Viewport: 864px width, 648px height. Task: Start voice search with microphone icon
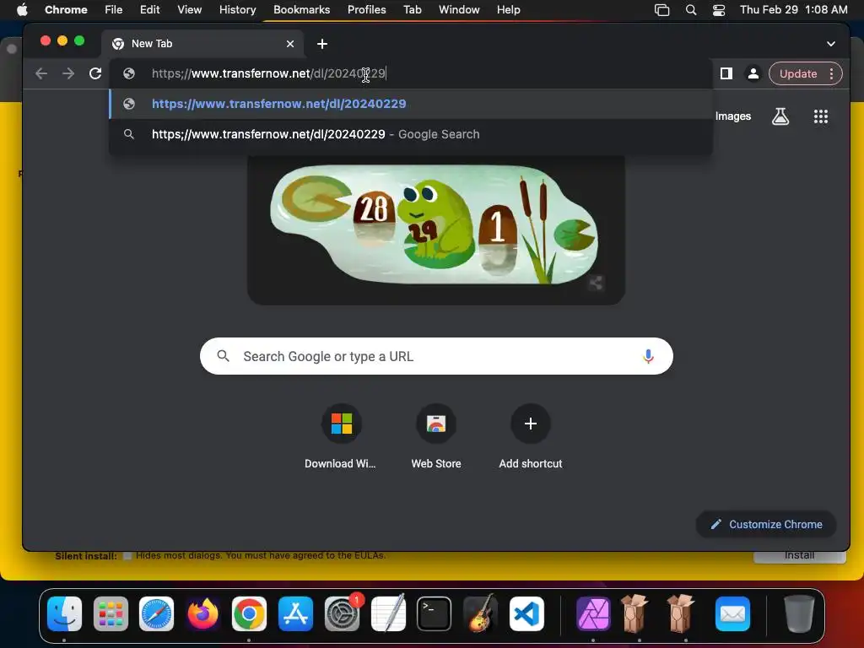tap(648, 357)
